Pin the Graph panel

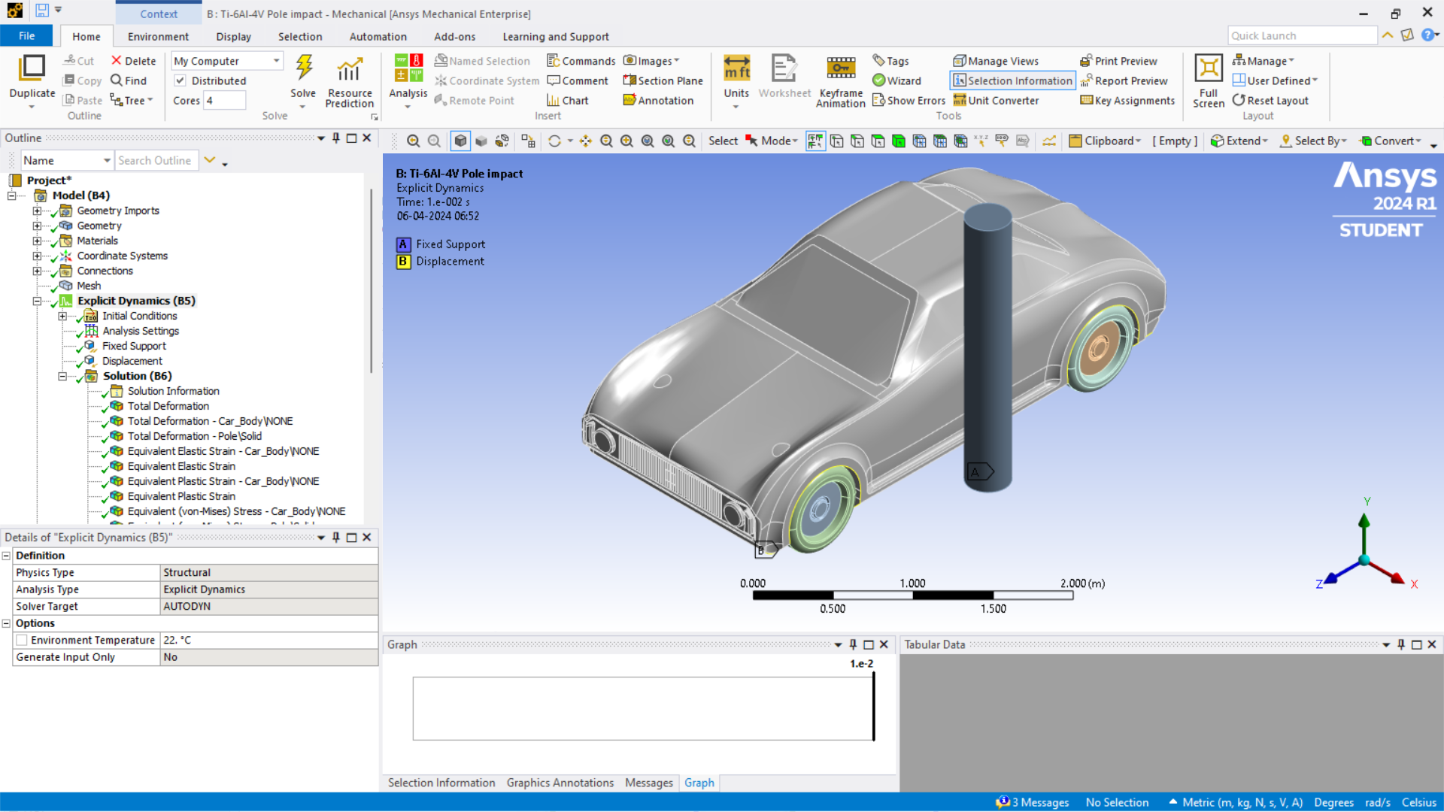(853, 644)
